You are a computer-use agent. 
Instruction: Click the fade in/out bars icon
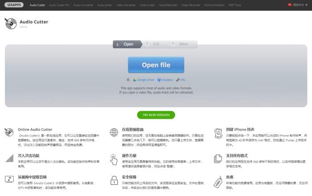click(x=9, y=158)
